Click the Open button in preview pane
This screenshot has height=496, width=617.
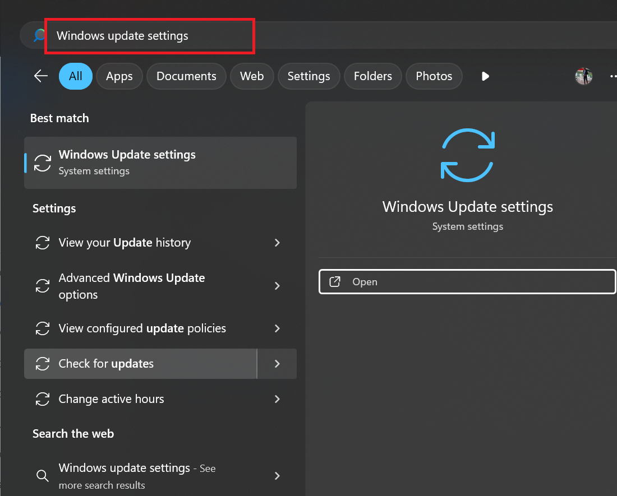click(x=467, y=282)
